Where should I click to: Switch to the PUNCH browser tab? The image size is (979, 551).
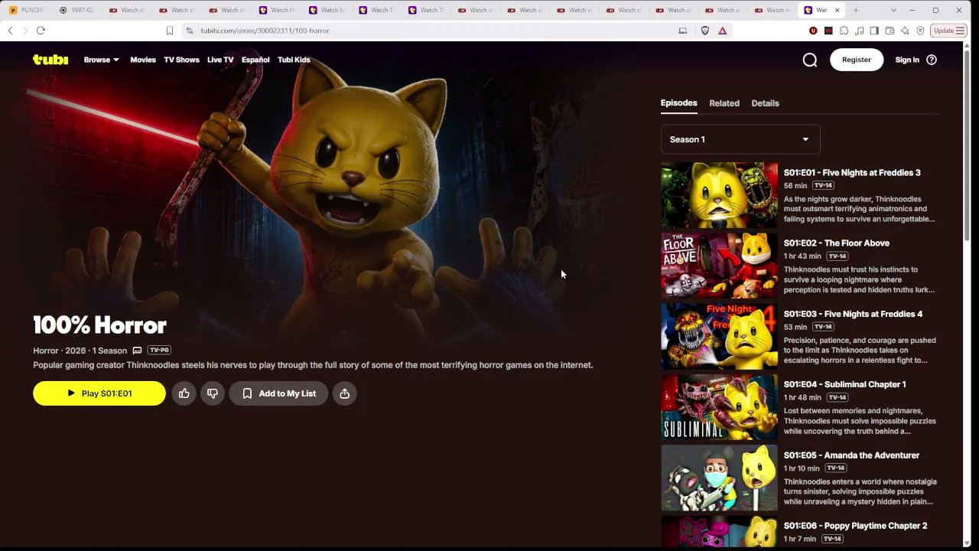[x=27, y=10]
